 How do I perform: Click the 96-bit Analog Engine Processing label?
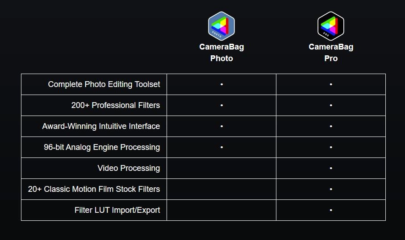point(102,147)
